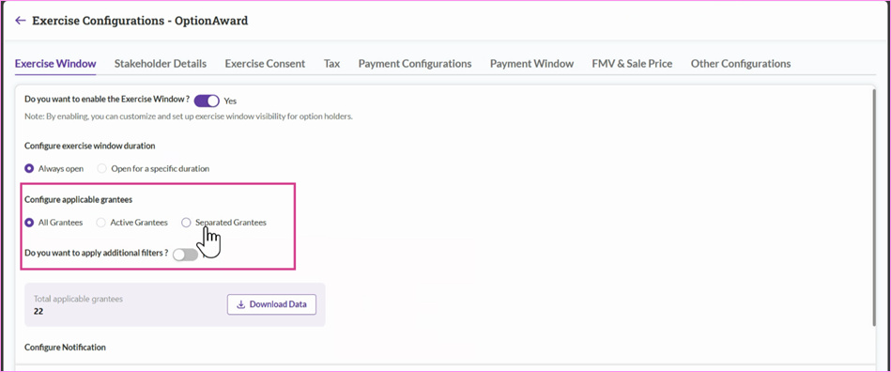Click the Total applicable grantees count 22
891x372 pixels.
click(38, 312)
